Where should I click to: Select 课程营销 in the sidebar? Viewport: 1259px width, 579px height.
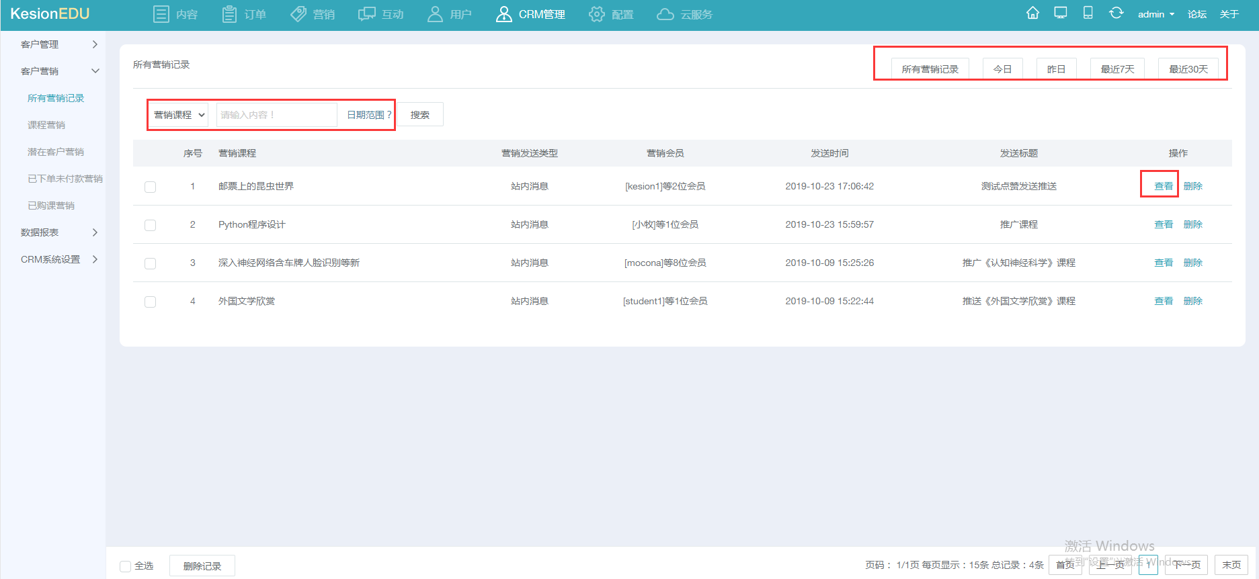tap(46, 125)
